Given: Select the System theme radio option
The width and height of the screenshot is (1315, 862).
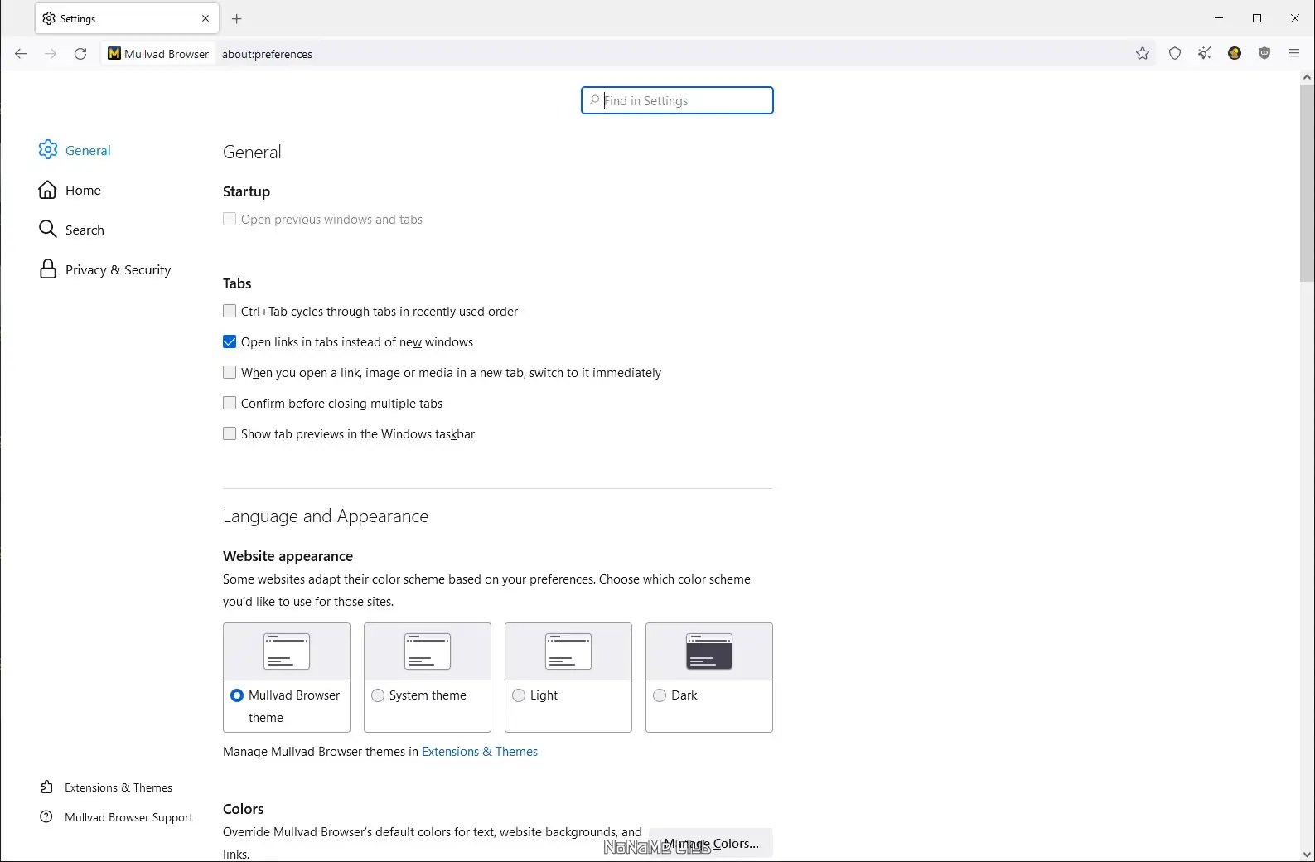Looking at the screenshot, I should (x=378, y=695).
